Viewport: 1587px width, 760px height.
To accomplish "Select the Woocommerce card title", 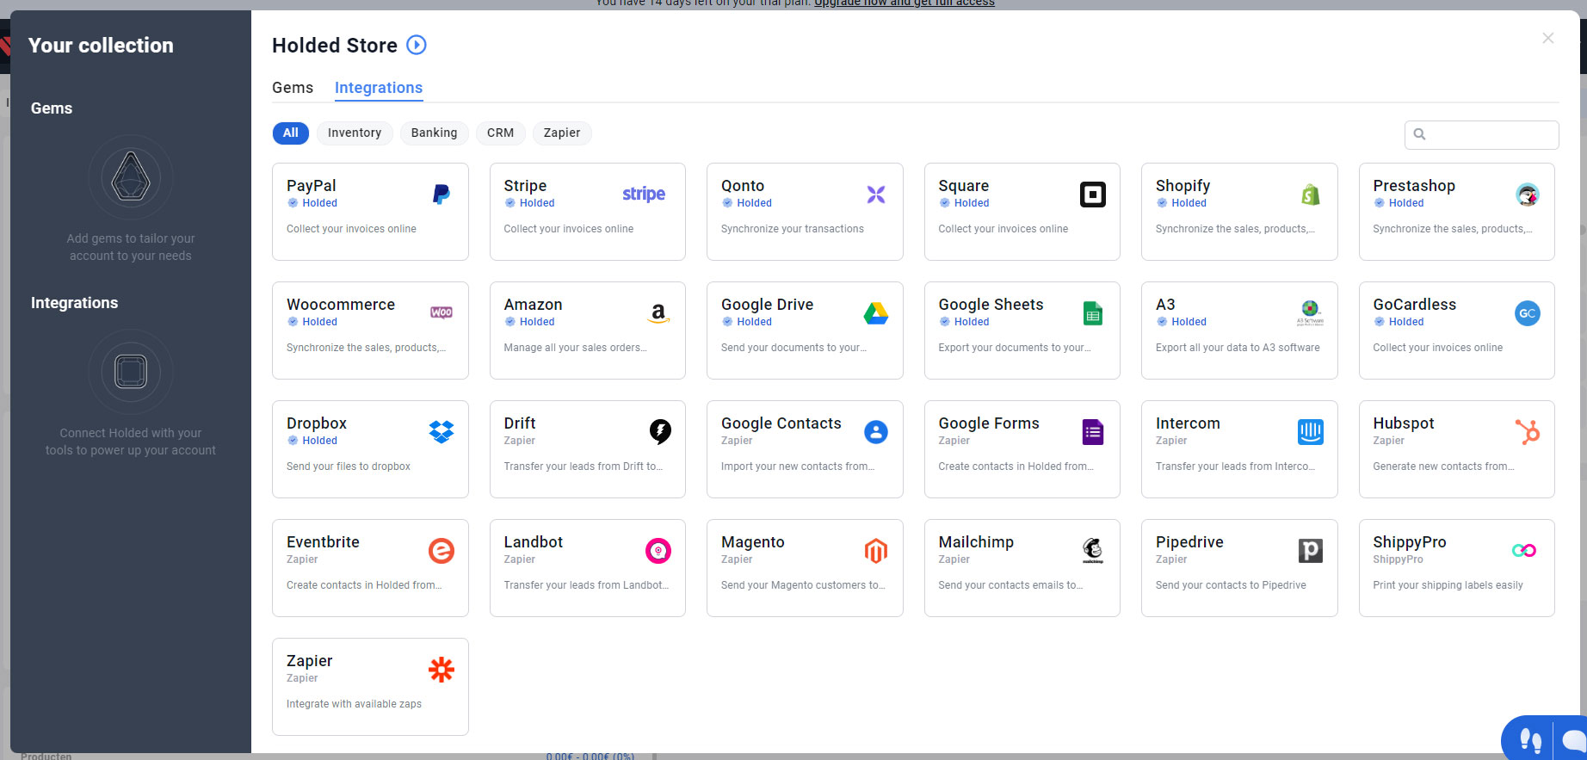I will [x=341, y=305].
